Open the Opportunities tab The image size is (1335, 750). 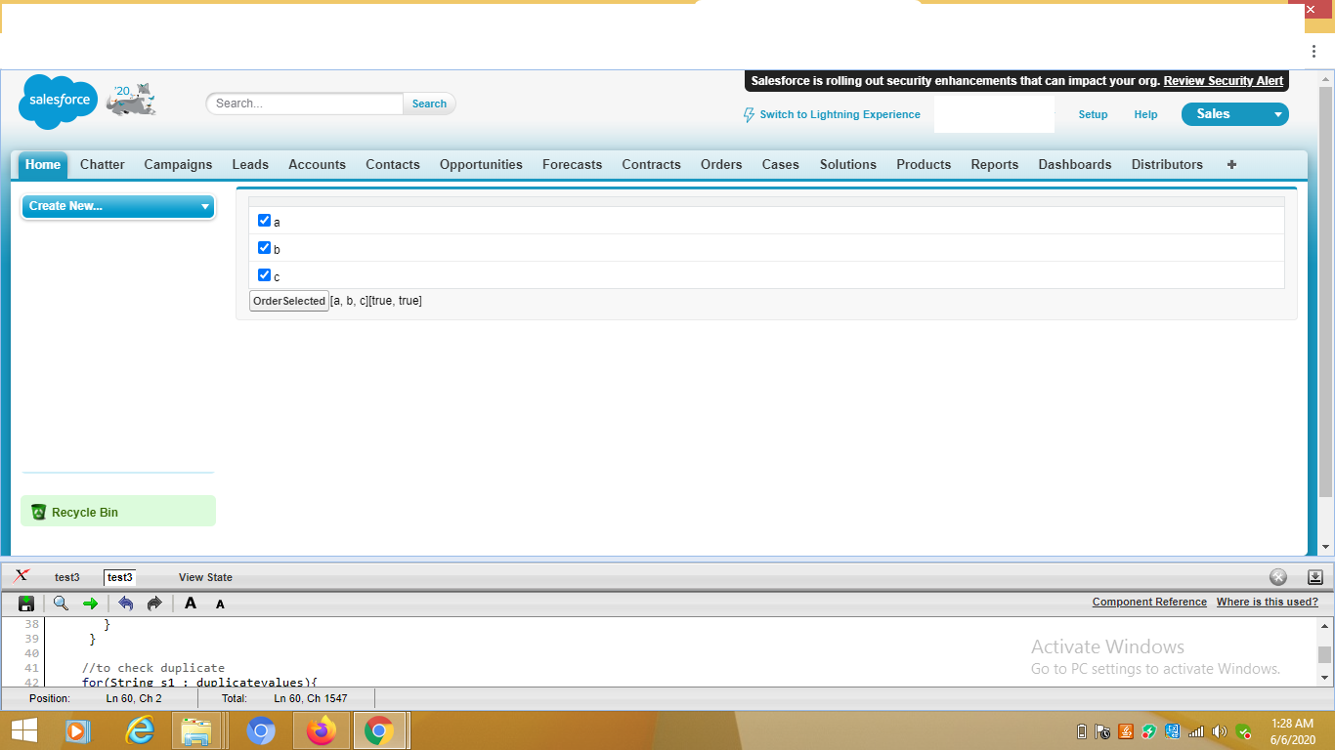pos(481,164)
